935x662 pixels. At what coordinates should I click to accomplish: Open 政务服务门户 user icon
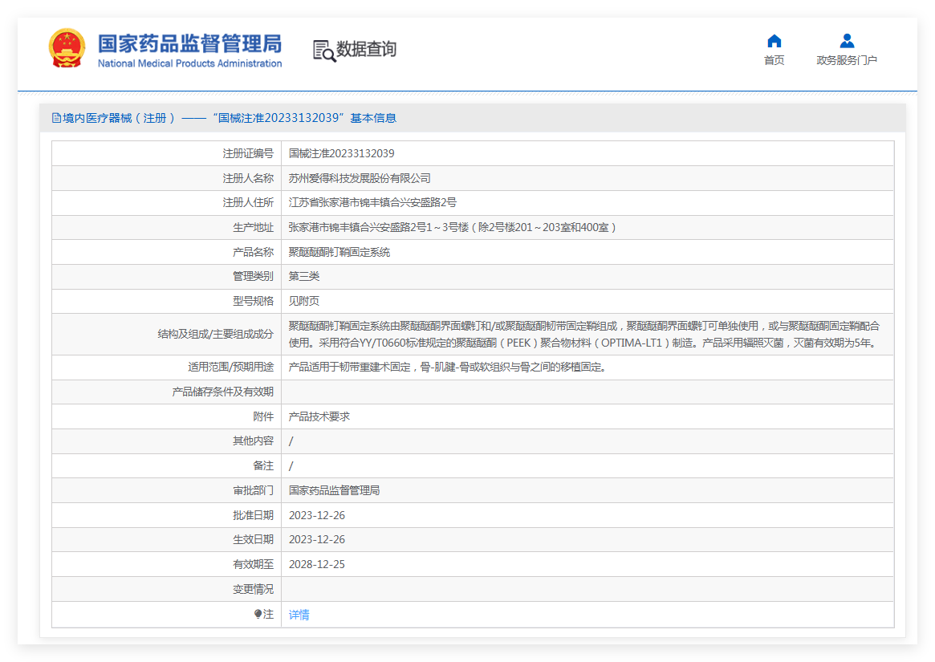pyautogui.click(x=847, y=41)
